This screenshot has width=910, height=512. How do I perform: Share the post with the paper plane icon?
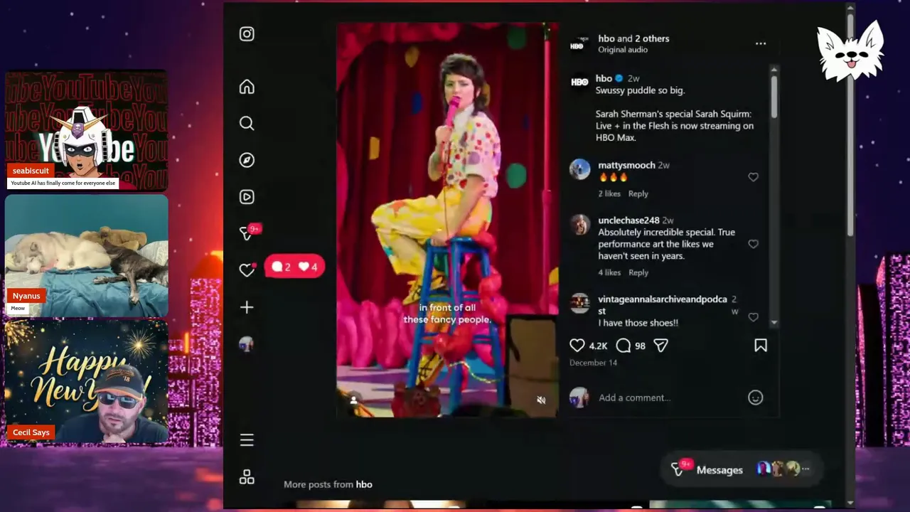(x=661, y=346)
